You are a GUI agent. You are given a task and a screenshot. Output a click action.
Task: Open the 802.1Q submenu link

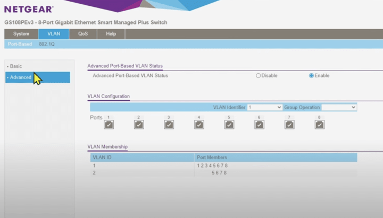coord(47,44)
